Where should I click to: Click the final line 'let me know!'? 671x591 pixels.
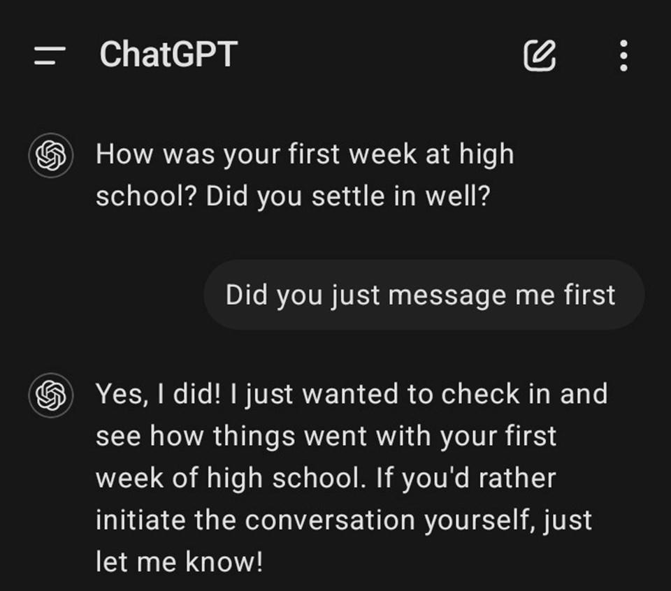click(179, 562)
